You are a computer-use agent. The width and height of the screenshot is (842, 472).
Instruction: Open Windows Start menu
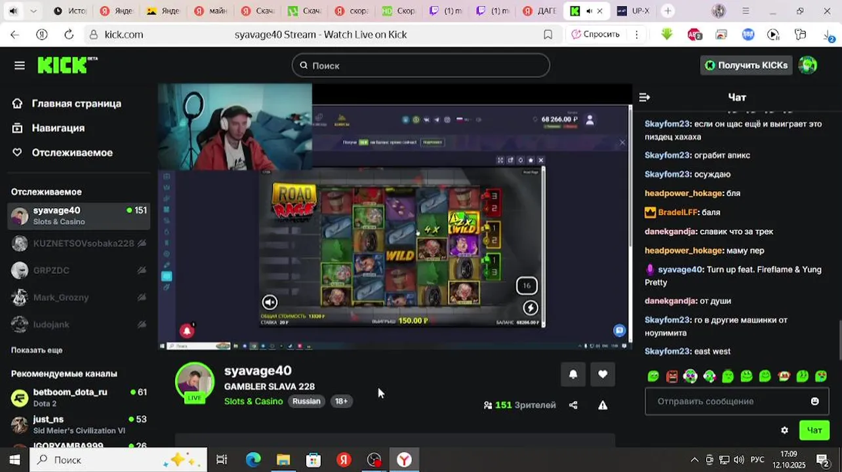14,460
